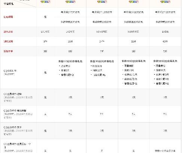Select the 7人 cell in the fifth tier column
This screenshot has height=153, width=187.
tap(165, 114)
